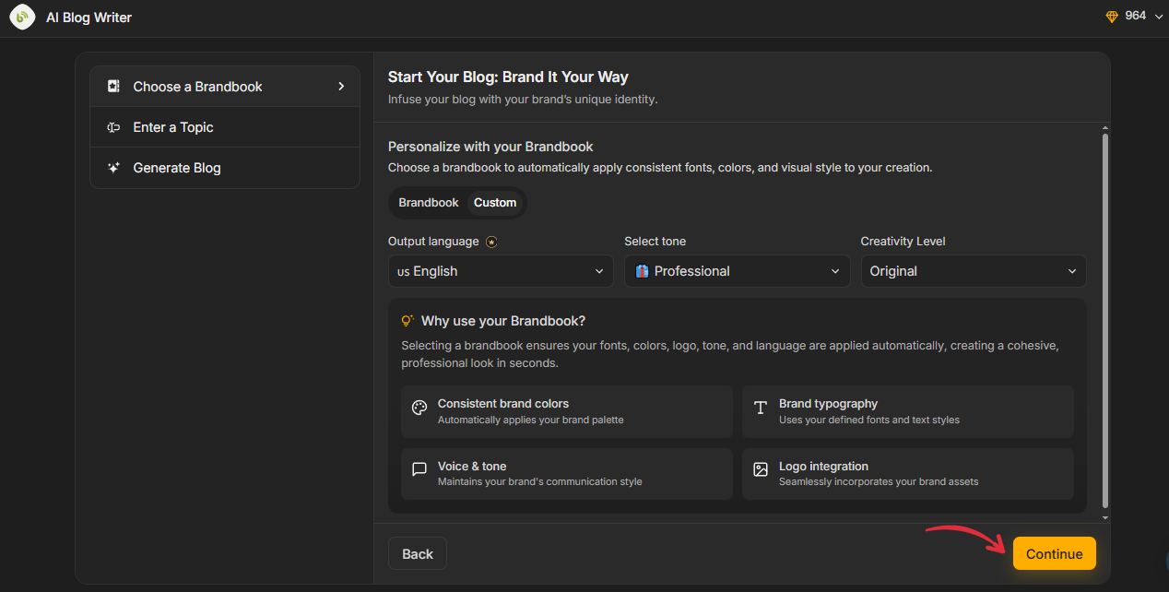Click the yellow Continue button
The image size is (1169, 592).
1055,553
